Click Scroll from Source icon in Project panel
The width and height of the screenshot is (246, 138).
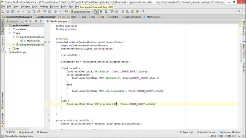tap(27, 21)
